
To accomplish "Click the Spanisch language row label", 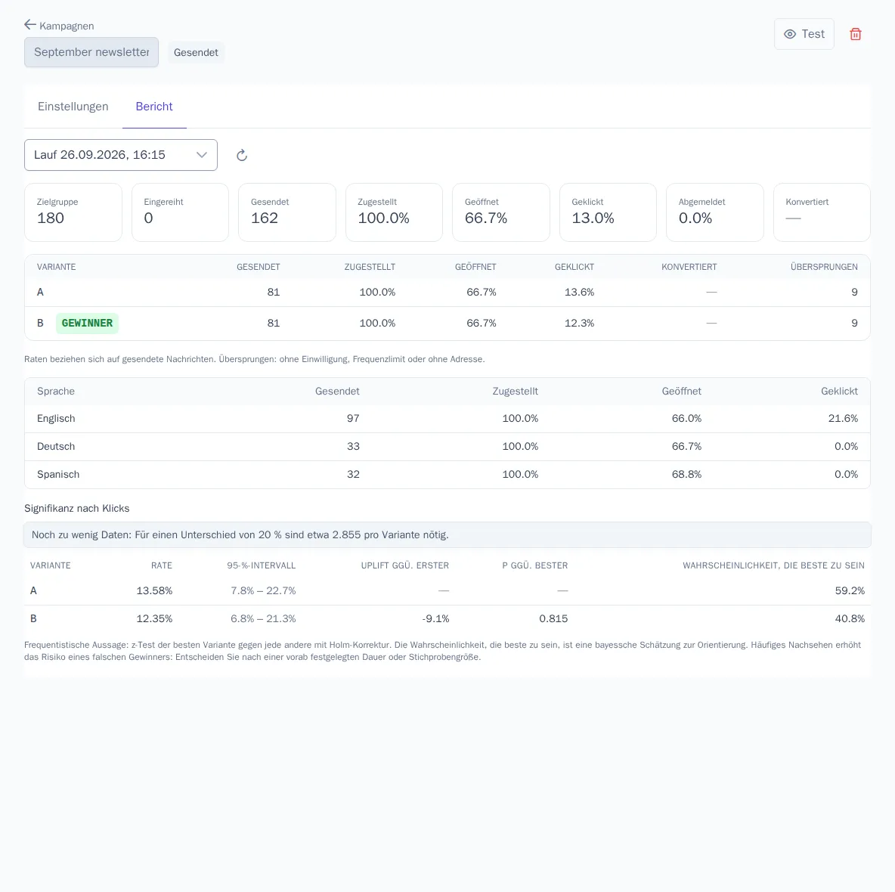I will coord(58,474).
